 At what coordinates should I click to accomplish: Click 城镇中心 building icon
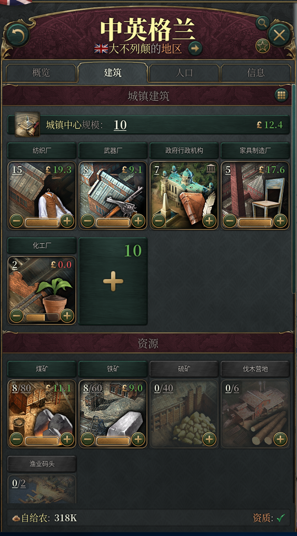point(27,125)
